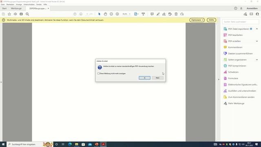This screenshot has height=147, width=261.
Task: Click the stamp tool icon
Action: [170, 14]
